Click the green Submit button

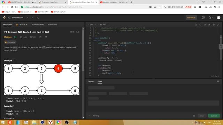214,116
